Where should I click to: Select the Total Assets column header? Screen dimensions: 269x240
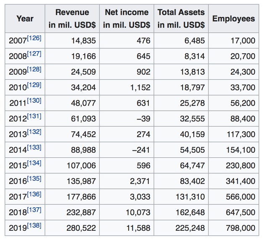181,19
